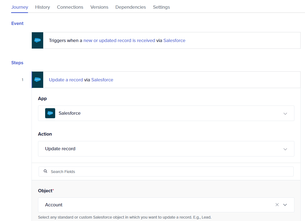Image resolution: width=305 pixels, height=221 pixels.
Task: Open 'new or updated record is received' link
Action: click(x=119, y=41)
